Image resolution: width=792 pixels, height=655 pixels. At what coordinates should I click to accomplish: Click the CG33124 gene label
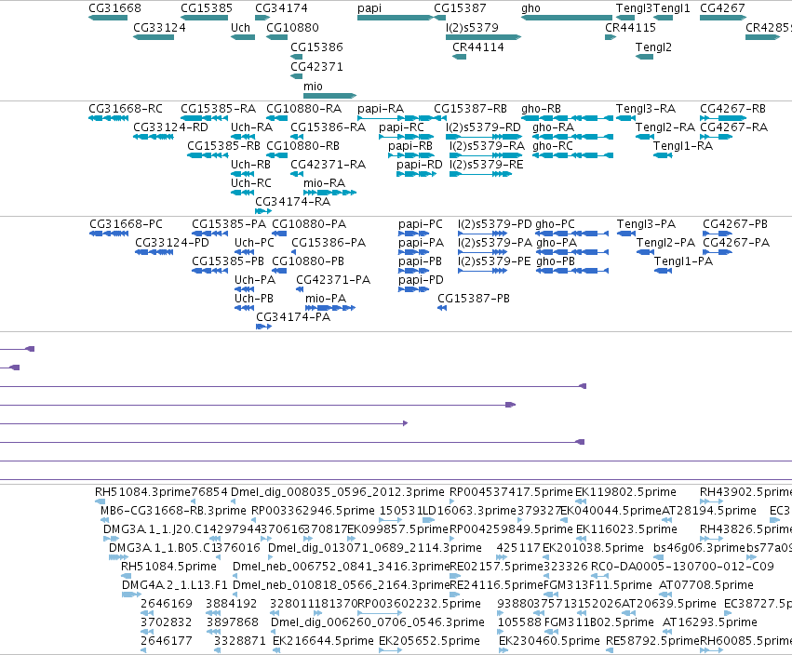(160, 28)
